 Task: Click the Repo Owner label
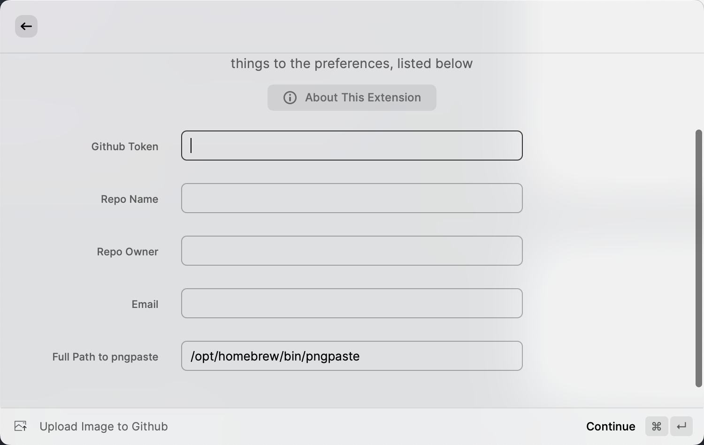[x=128, y=252]
